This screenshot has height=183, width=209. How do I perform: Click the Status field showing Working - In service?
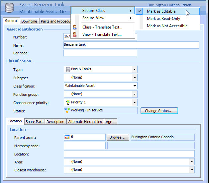click(100, 110)
